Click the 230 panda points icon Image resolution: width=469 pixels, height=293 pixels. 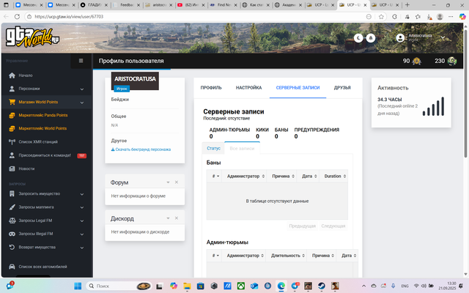(452, 61)
